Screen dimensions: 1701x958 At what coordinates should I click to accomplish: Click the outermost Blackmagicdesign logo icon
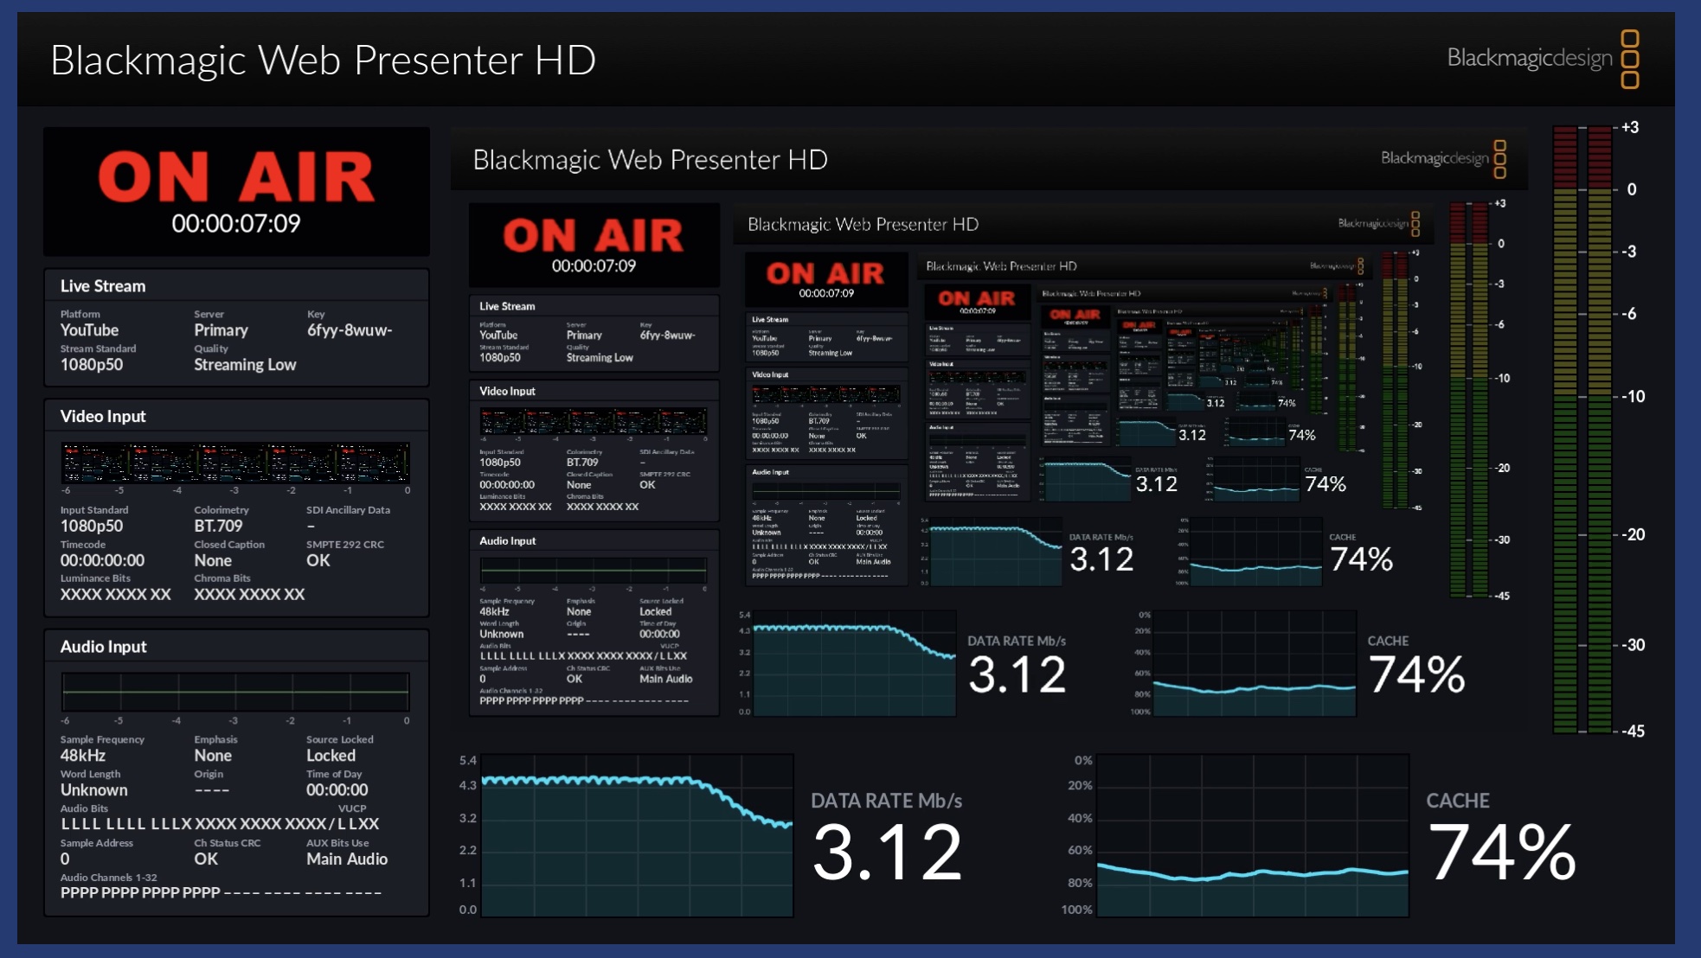1629,60
